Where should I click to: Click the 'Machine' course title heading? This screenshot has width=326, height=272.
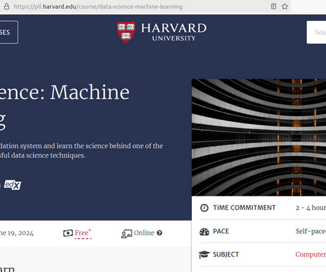pos(90,92)
